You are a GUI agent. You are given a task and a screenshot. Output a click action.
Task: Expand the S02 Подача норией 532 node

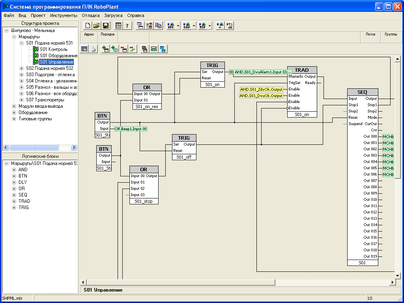[x=22, y=68]
